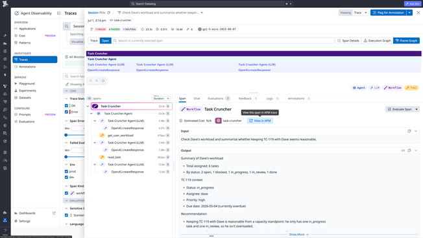Viewport: 423px width, 238px height.
Task: Copy the Input section contents
Action: pos(409,131)
